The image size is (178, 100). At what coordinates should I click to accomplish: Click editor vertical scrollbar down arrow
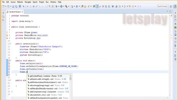(170, 95)
